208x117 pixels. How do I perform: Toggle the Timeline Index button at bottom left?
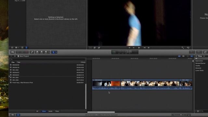[x=18, y=115]
